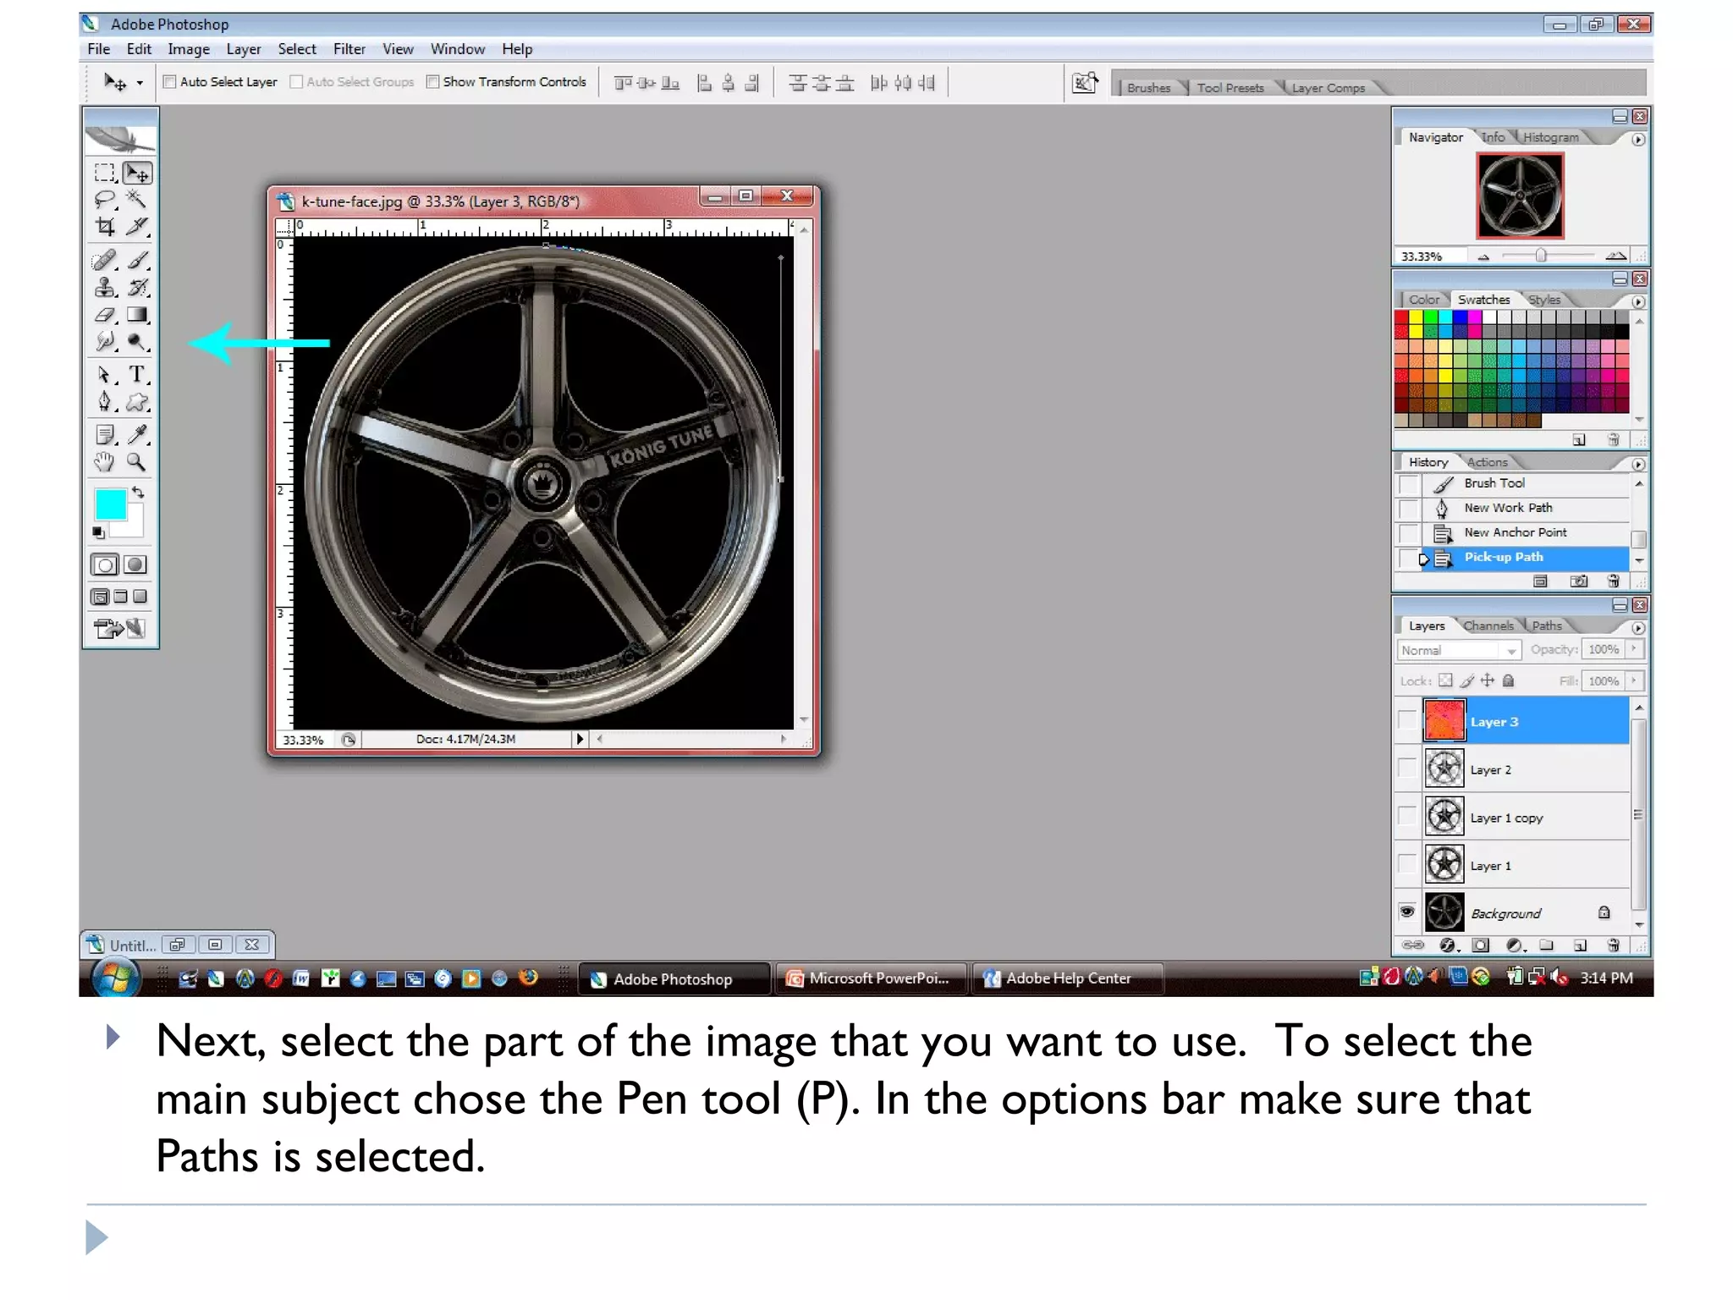Select the Gradient tool
Screen dimensions: 1733x1300
137,315
